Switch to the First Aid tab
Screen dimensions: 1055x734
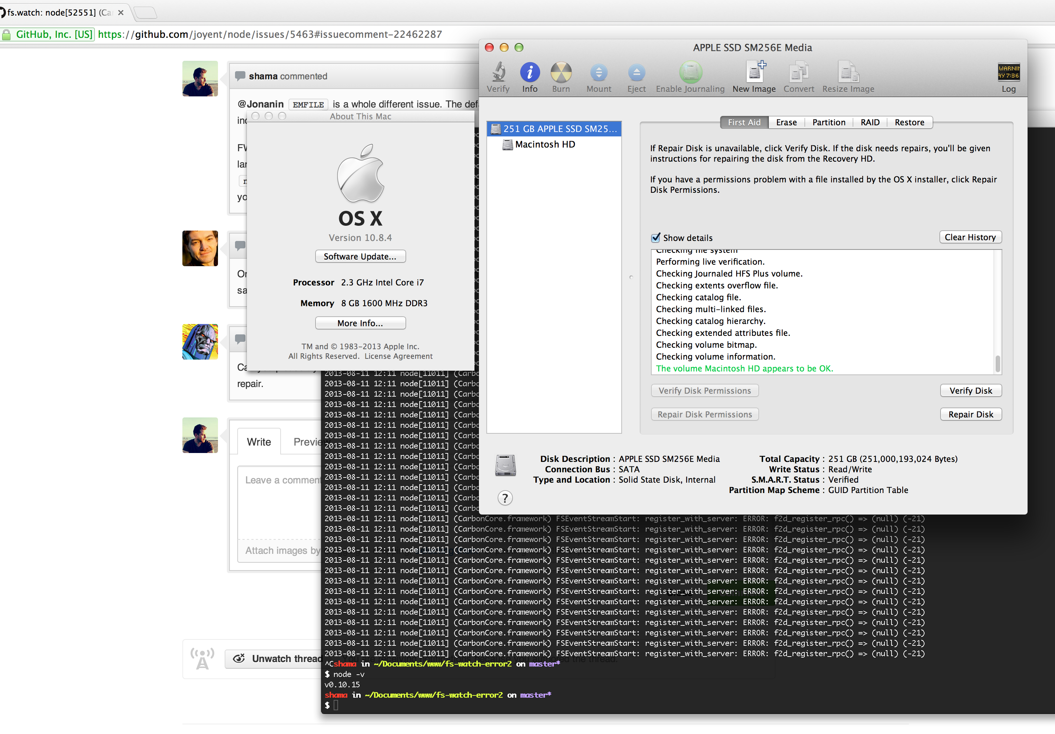coord(744,122)
